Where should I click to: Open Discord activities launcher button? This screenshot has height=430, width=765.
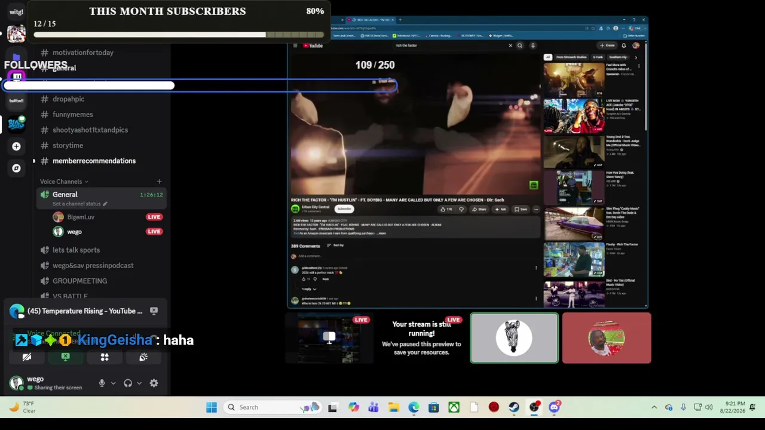(x=105, y=357)
